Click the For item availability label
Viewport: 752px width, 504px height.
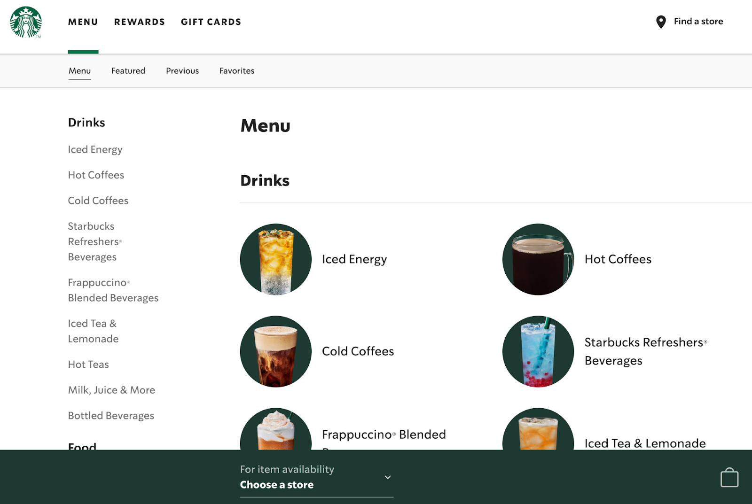(x=287, y=469)
